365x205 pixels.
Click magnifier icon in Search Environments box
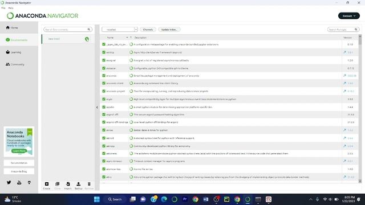89,30
